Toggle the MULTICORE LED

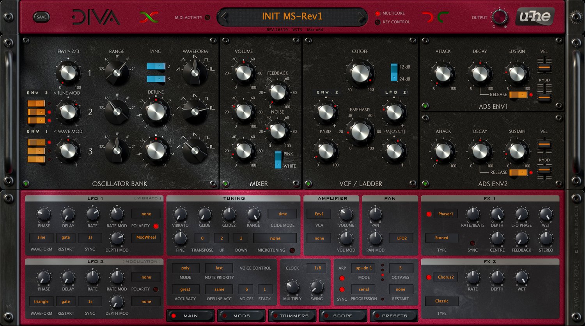coord(378,14)
